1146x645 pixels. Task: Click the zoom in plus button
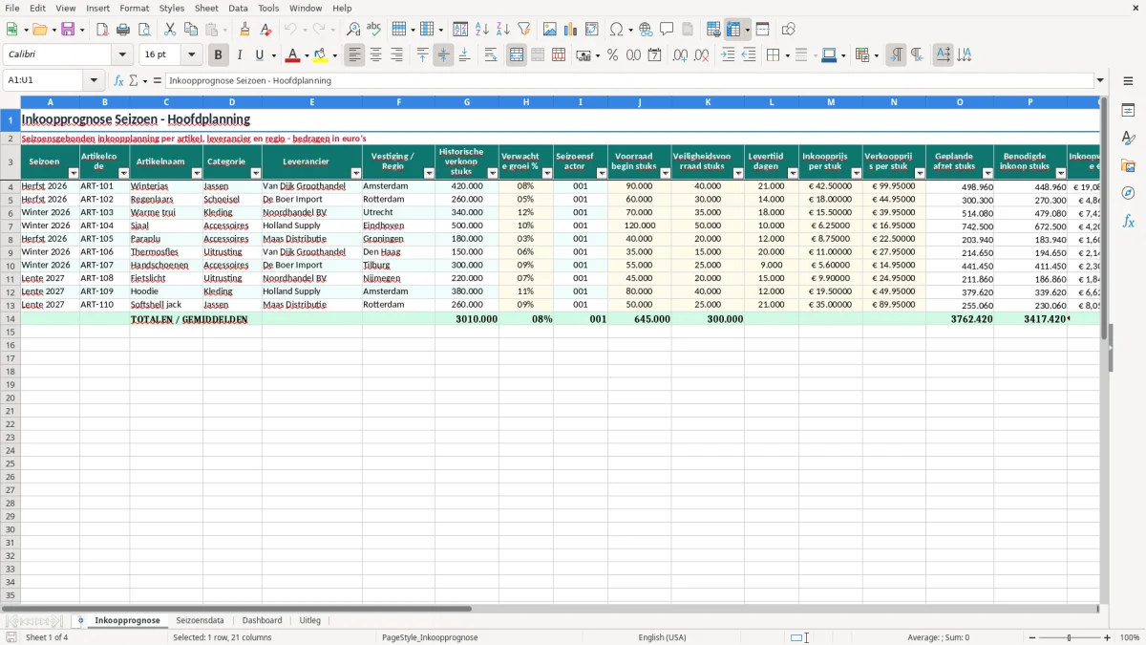(x=1108, y=637)
